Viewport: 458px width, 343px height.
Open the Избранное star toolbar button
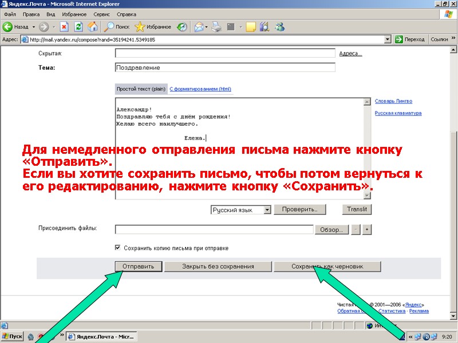[153, 27]
